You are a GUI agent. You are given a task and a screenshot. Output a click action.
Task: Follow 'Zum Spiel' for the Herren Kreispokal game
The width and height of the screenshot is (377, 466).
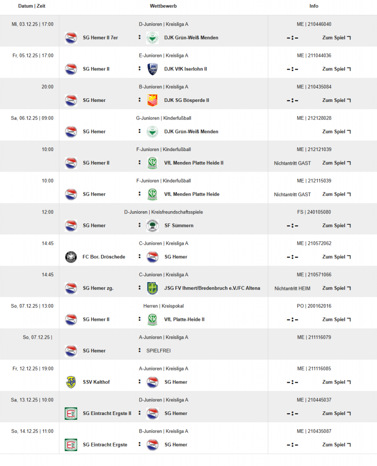336,319
